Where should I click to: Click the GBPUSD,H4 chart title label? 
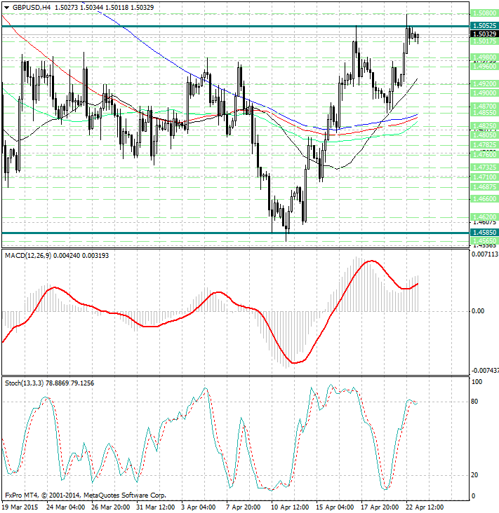click(32, 6)
